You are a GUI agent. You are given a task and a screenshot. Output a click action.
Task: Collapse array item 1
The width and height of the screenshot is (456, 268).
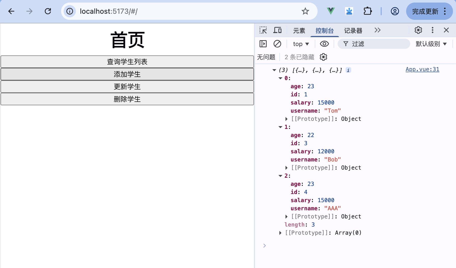point(280,127)
